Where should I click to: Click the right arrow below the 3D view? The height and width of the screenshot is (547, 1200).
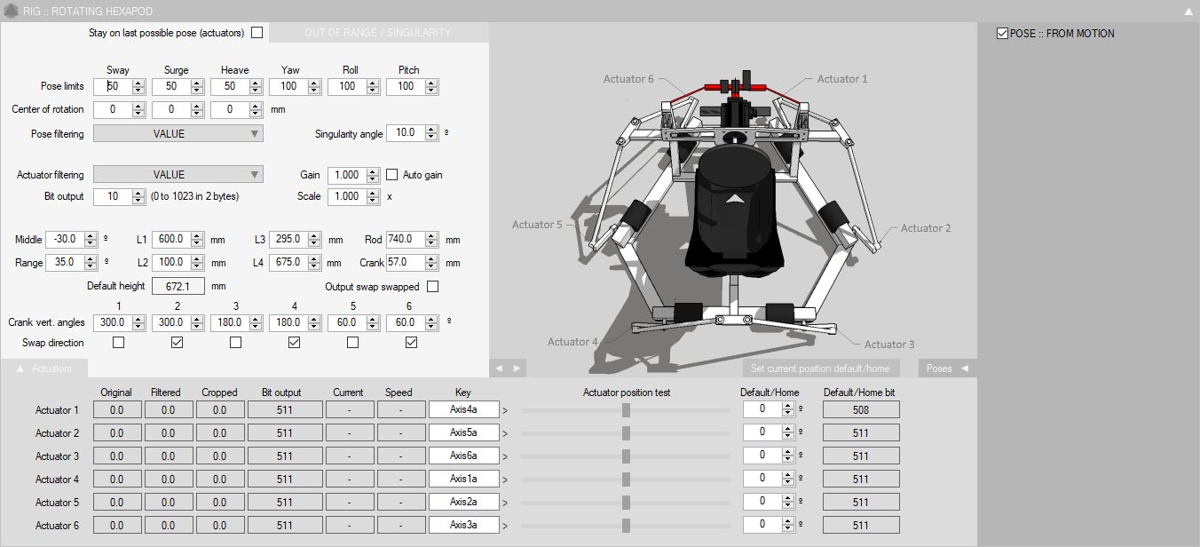(517, 368)
